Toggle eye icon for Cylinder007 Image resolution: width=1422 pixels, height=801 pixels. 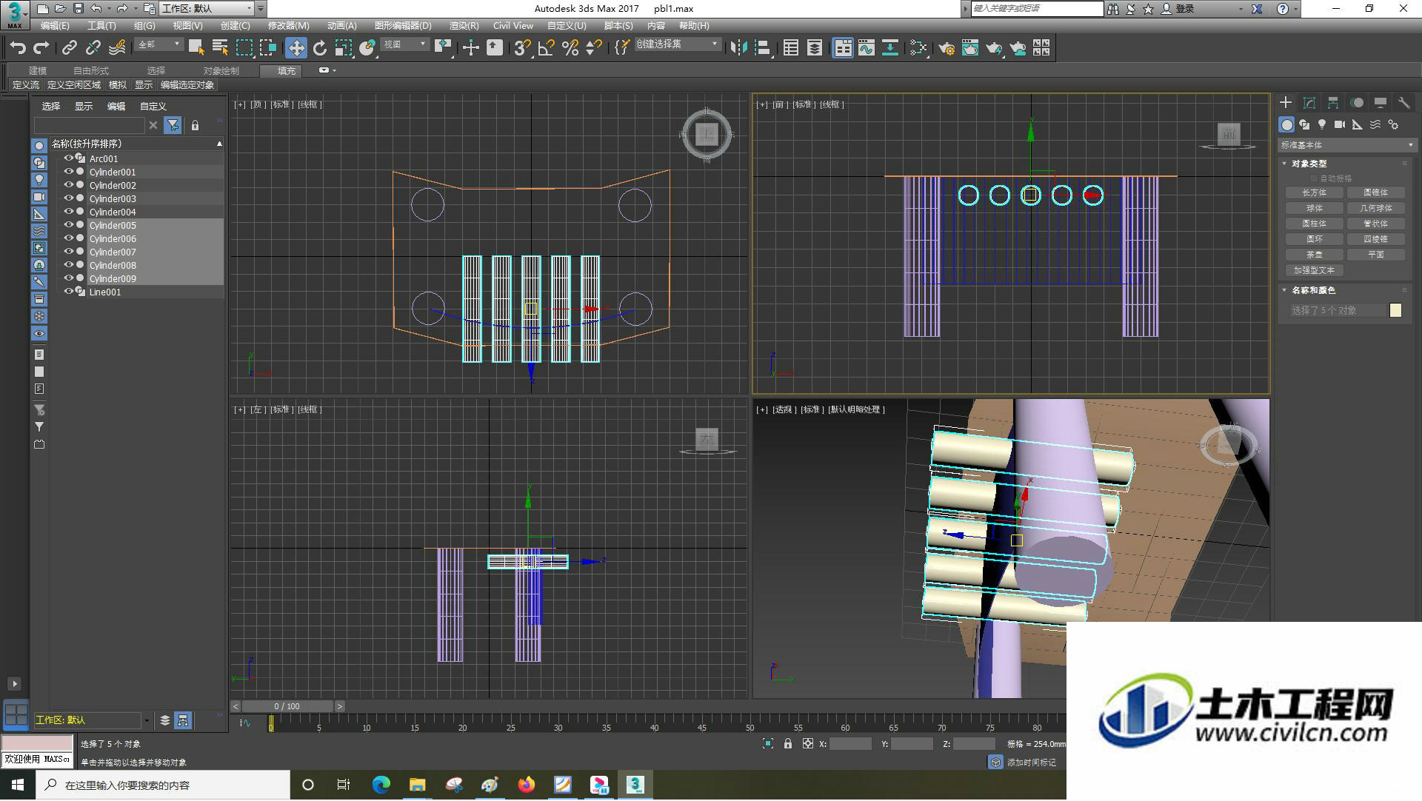(x=69, y=252)
